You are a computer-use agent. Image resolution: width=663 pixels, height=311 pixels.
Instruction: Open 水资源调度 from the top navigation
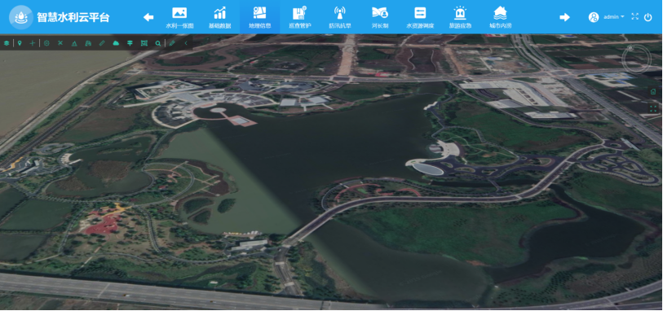[420, 18]
